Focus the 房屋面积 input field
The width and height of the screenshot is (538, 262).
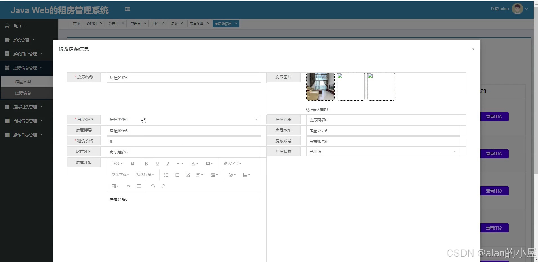click(x=383, y=120)
